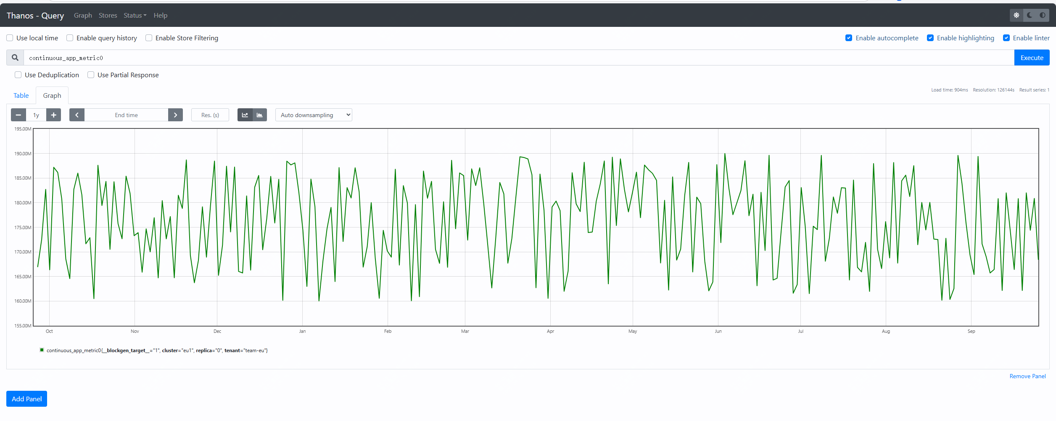Click the End time input field

coord(126,115)
